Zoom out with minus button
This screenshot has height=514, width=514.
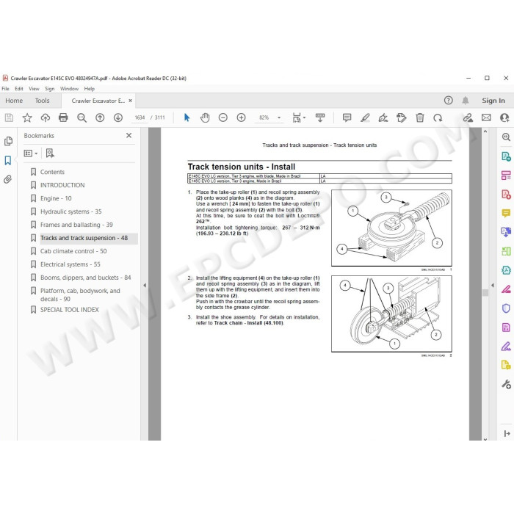[223, 117]
